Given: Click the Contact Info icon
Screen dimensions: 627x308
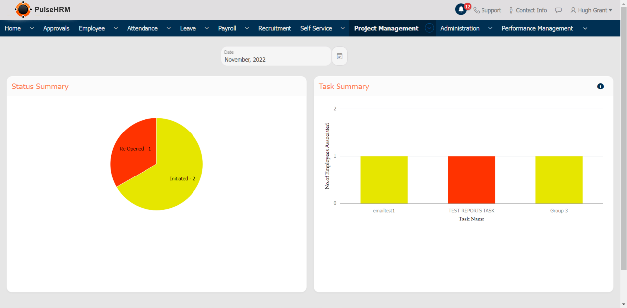Looking at the screenshot, I should [511, 10].
